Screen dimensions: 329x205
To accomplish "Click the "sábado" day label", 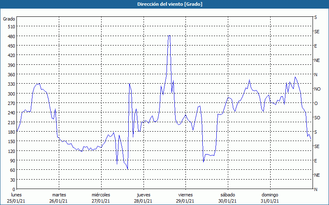I will click(228, 195).
